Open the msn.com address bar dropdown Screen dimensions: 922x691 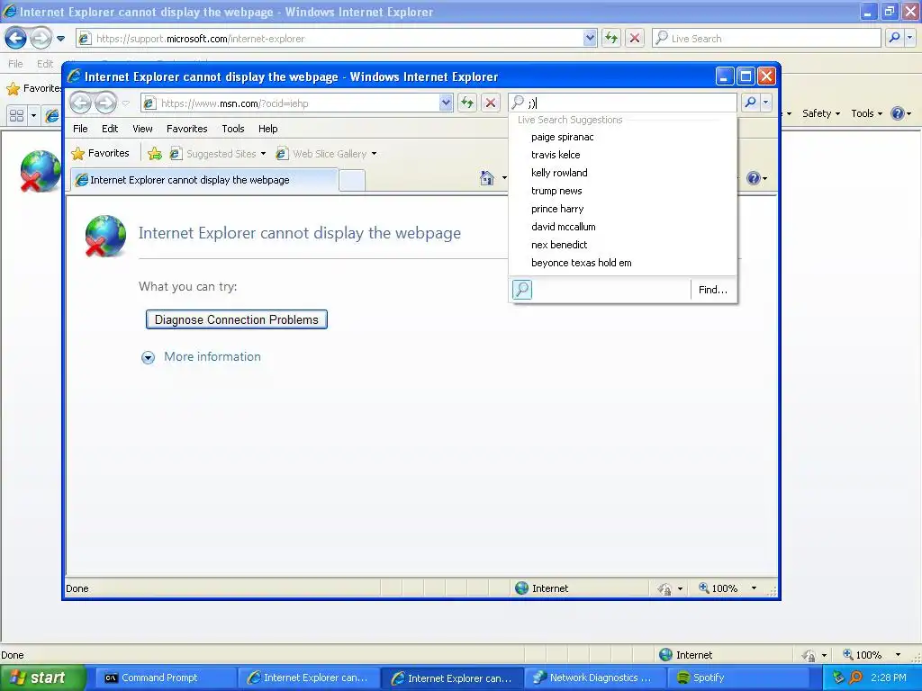(x=446, y=103)
